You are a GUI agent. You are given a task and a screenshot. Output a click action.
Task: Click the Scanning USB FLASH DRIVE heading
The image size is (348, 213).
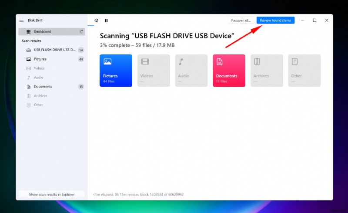pyautogui.click(x=167, y=36)
